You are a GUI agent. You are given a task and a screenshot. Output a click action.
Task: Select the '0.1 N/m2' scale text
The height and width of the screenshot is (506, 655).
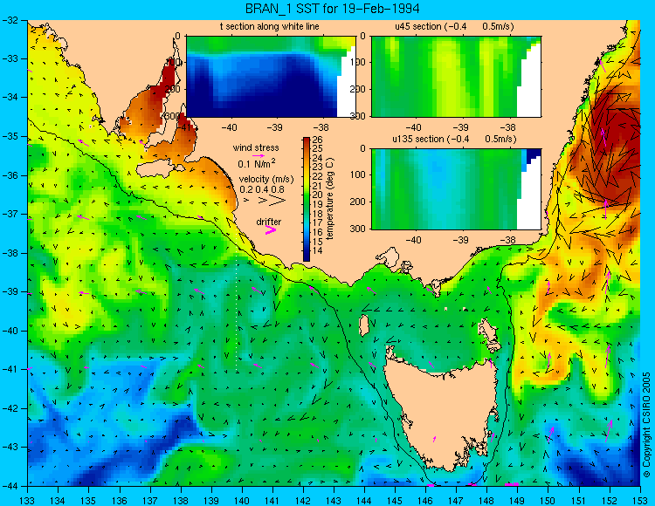256,163
